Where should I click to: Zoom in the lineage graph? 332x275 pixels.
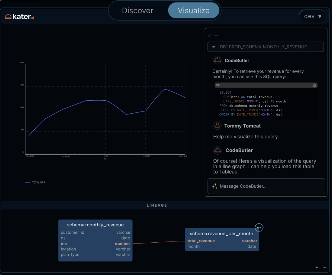tap(317, 267)
